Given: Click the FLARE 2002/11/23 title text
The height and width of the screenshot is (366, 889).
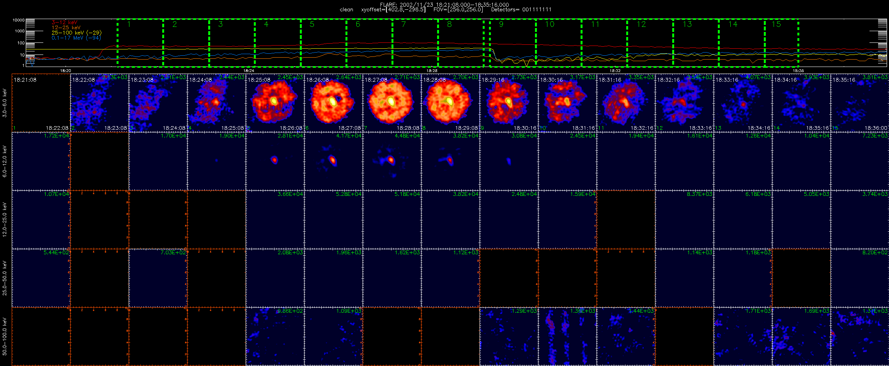Looking at the screenshot, I should 444,5.
